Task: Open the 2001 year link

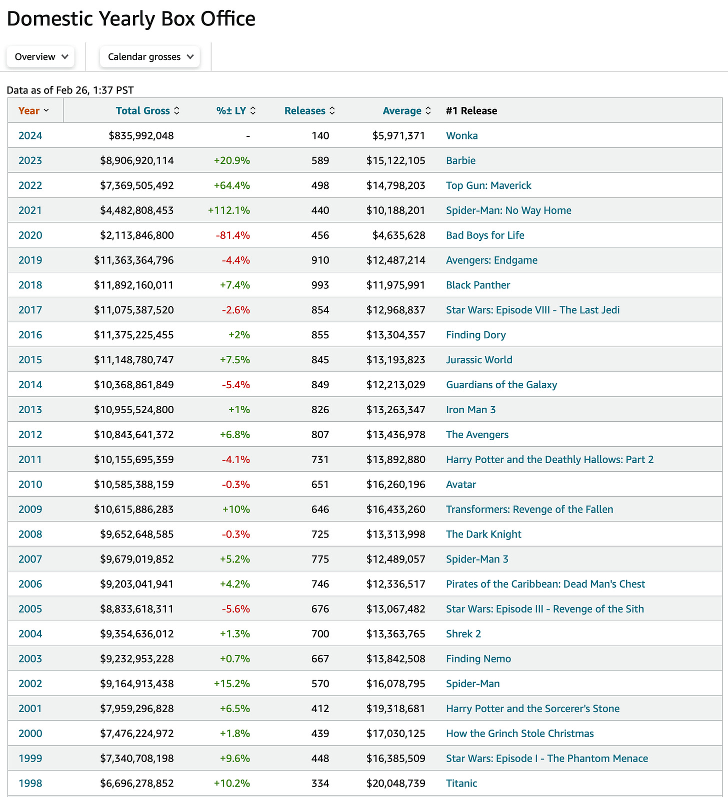Action: [x=30, y=709]
